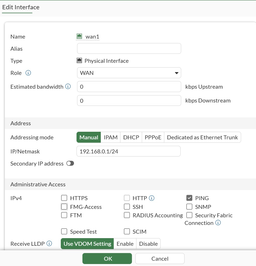Viewport: 256px width, 266px height.
Task: Enable the SNMP checkbox
Action: tap(189, 207)
